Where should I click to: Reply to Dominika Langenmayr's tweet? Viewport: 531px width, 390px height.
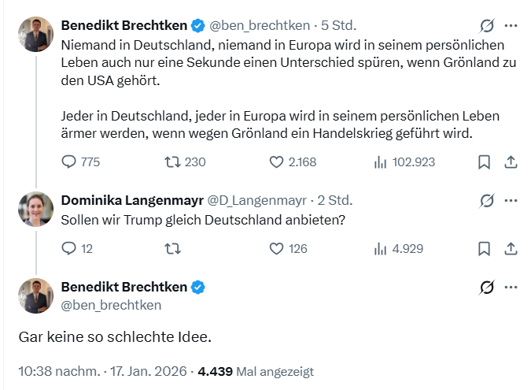pyautogui.click(x=69, y=248)
